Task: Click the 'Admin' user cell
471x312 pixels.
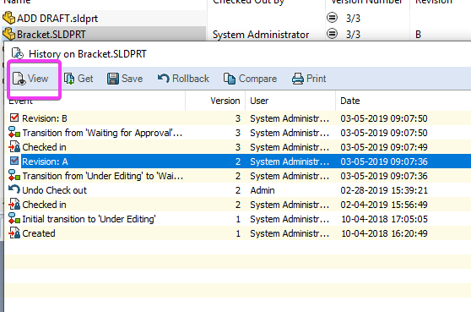Action: point(263,190)
